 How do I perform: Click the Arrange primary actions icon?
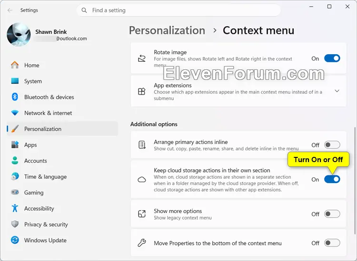pos(142,145)
